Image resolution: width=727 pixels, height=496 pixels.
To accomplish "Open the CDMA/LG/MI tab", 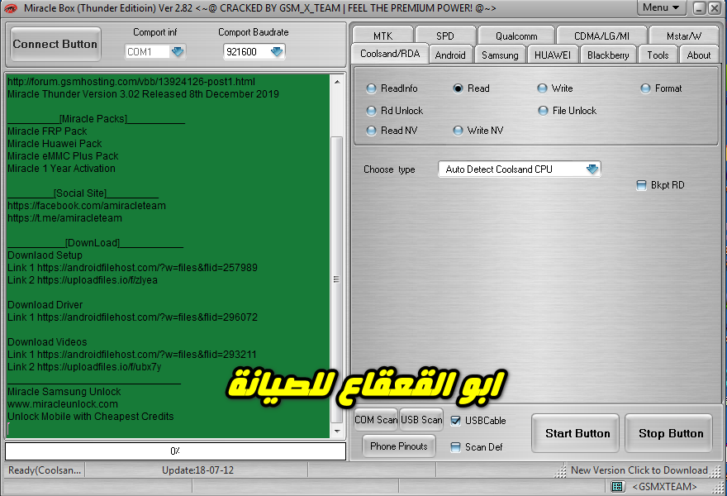I will 601,36.
